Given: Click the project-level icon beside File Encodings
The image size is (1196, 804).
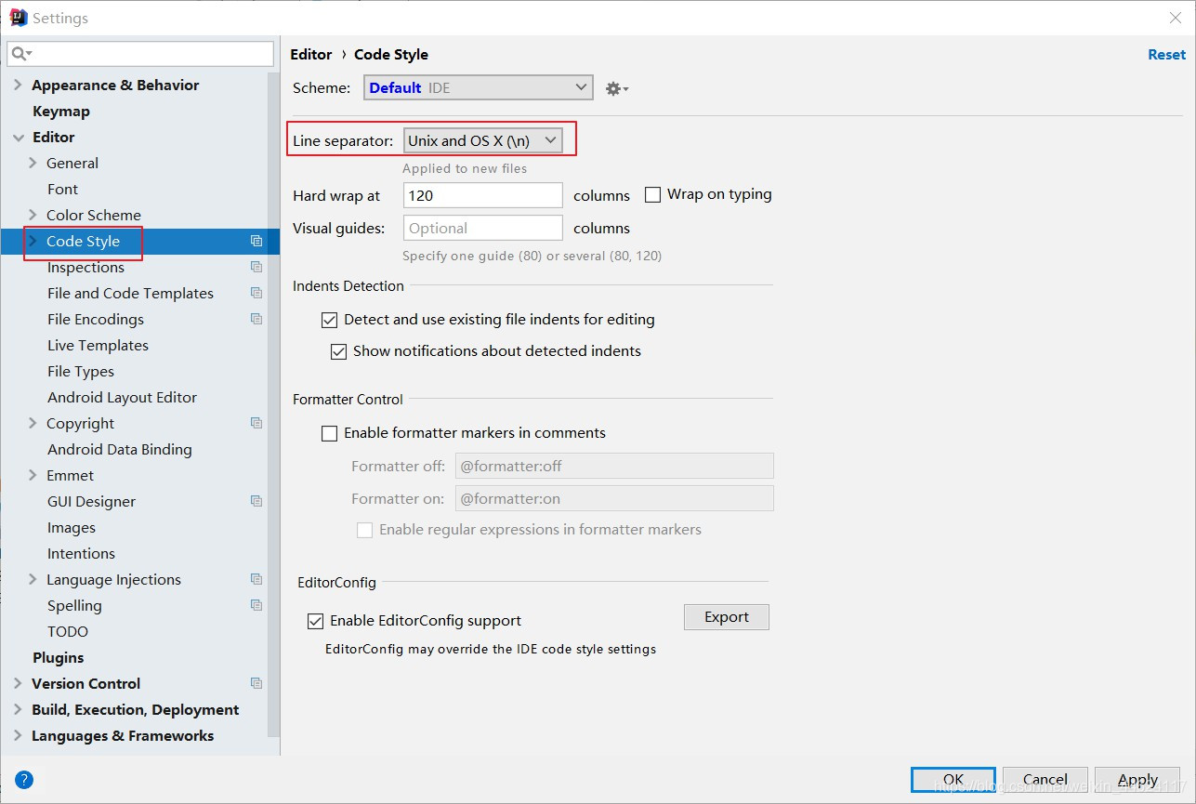Looking at the screenshot, I should 256,319.
